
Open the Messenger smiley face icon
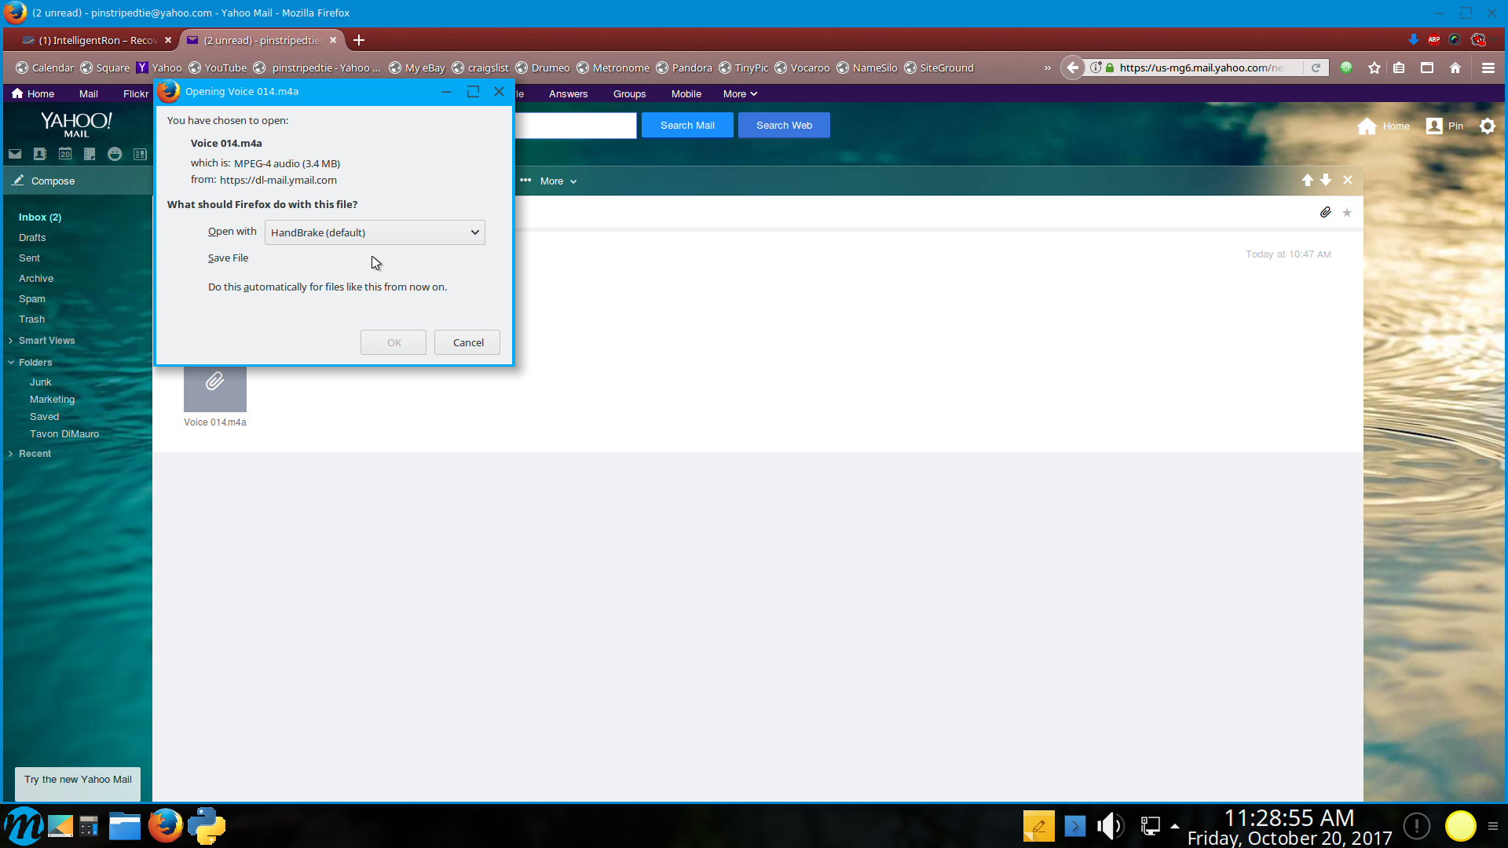pyautogui.click(x=115, y=154)
